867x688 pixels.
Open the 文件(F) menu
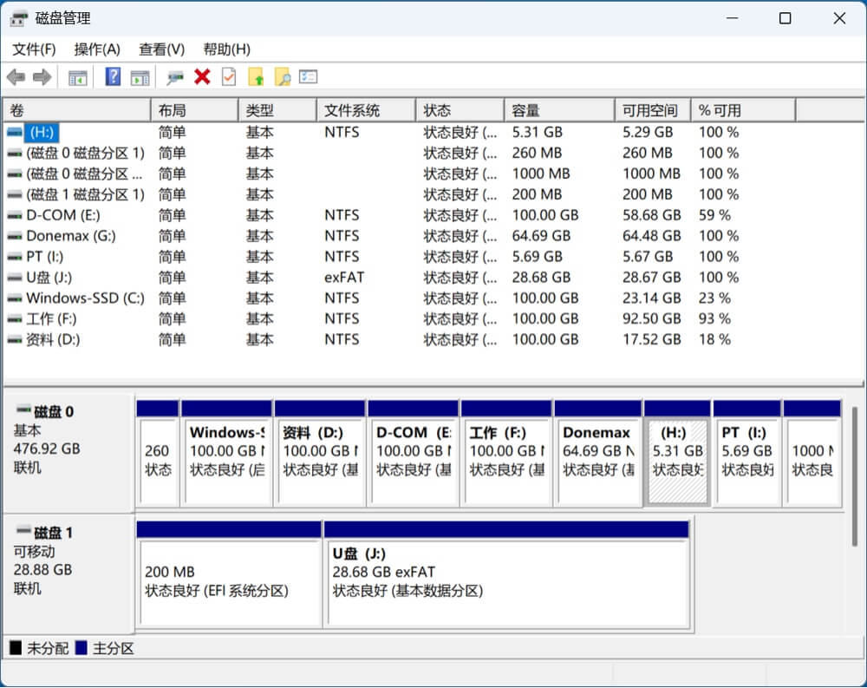[x=34, y=49]
